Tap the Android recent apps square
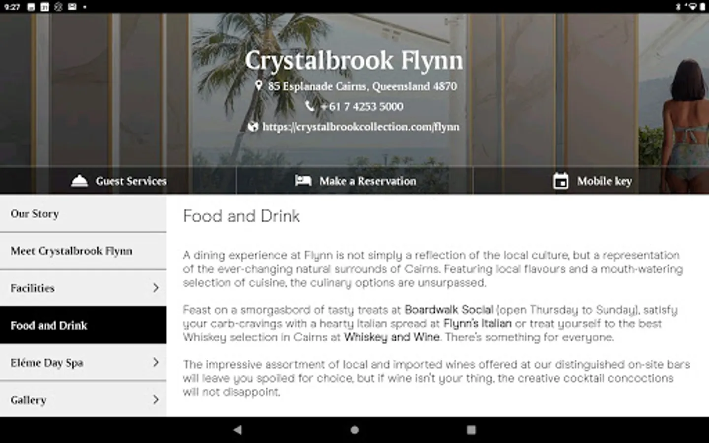This screenshot has height=443, width=709. pos(471,430)
